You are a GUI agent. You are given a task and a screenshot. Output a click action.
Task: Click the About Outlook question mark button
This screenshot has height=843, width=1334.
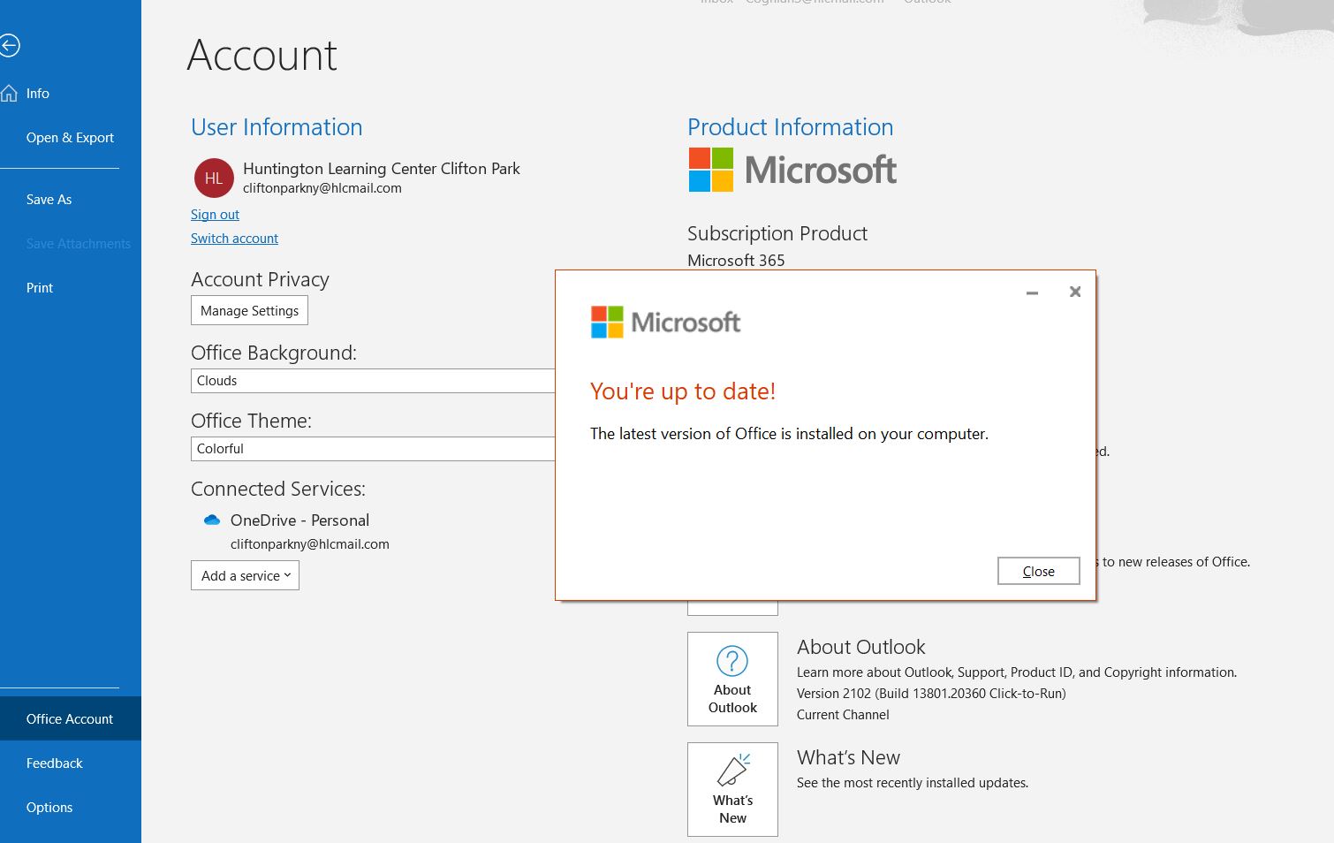pyautogui.click(x=732, y=679)
